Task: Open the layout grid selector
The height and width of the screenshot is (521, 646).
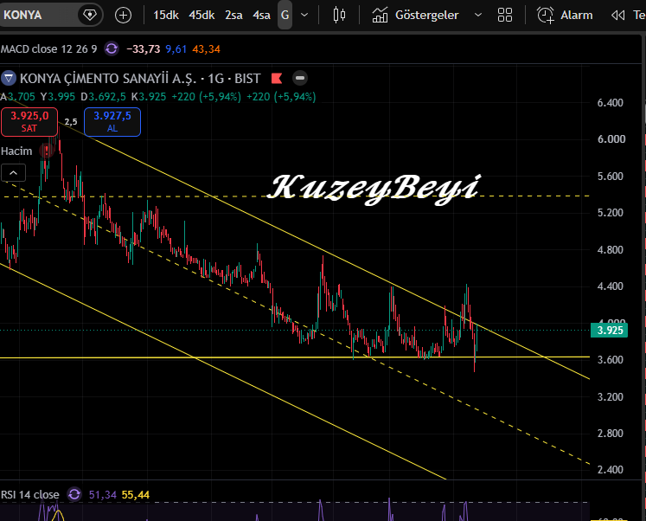Action: pos(505,16)
